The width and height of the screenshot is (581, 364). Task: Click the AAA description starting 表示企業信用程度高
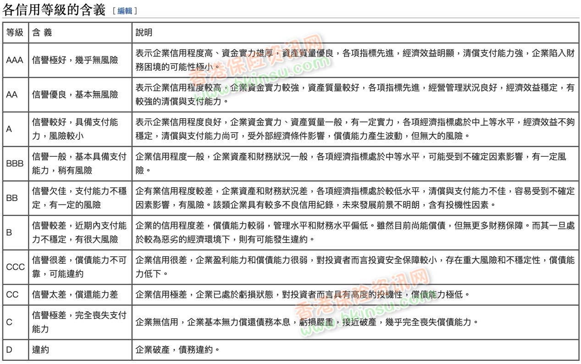tap(355, 60)
